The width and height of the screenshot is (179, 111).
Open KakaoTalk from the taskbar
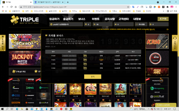pos(71,109)
